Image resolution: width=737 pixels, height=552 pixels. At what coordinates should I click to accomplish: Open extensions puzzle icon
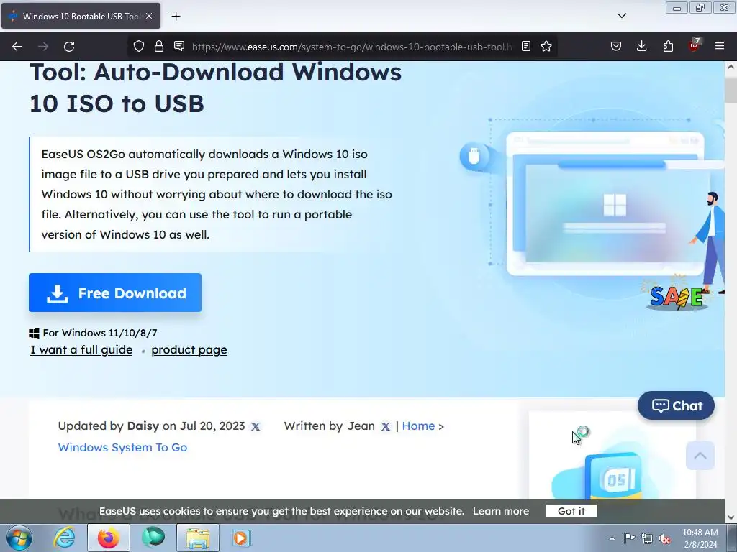point(668,46)
